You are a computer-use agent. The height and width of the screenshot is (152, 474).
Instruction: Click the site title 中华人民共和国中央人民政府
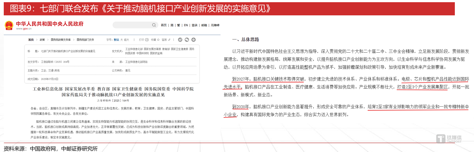pos(50,24)
